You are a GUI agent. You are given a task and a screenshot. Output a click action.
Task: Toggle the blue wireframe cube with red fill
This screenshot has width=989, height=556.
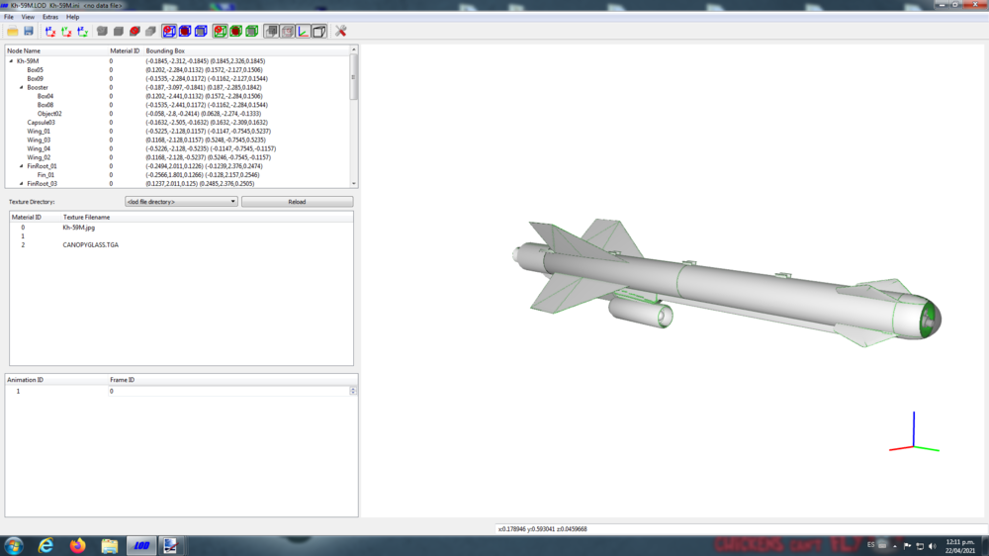click(185, 31)
